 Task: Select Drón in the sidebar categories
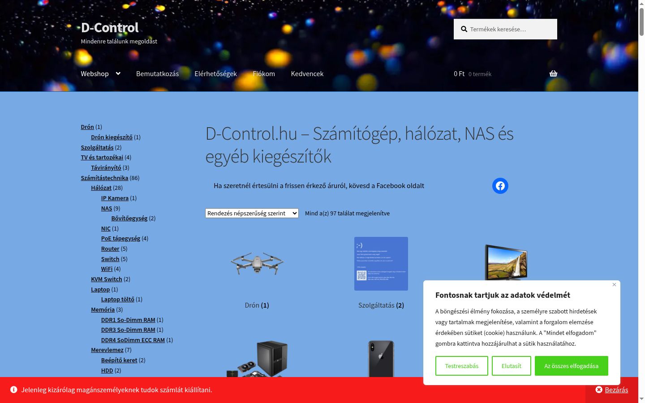click(87, 127)
